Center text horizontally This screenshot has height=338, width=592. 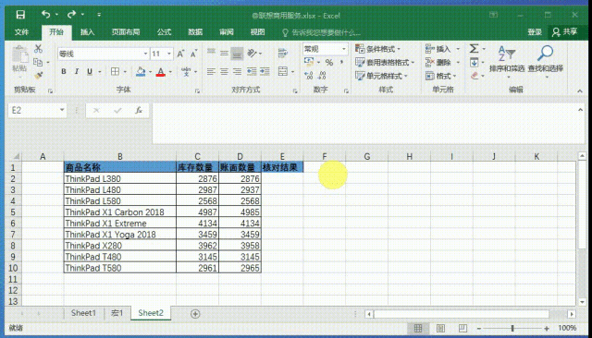click(224, 72)
